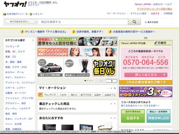Open the TGC ローラ、マギー banner
The width and height of the screenshot is (179, 134).
[77, 52]
